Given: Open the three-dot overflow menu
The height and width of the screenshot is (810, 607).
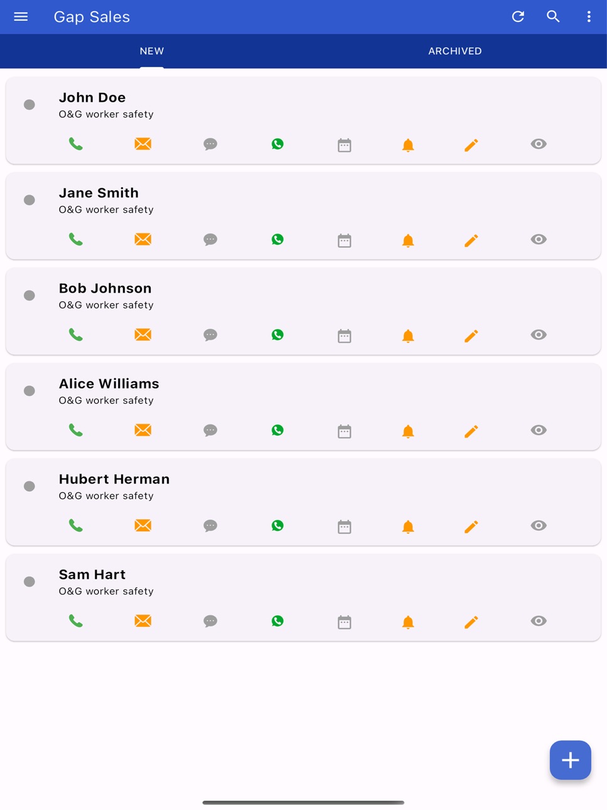Looking at the screenshot, I should pos(589,16).
